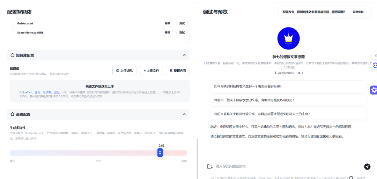377x179 pixels.
Task: Click the 授权内容 button
Action: 178,70
